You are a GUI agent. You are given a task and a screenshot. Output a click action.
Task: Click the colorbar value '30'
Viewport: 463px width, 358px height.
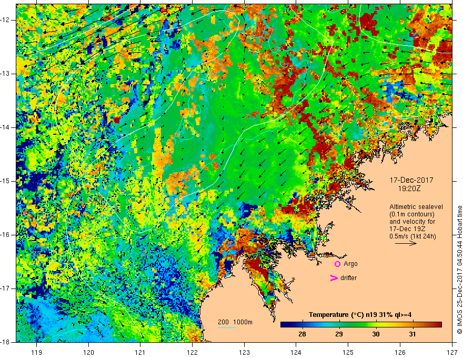pyautogui.click(x=376, y=334)
